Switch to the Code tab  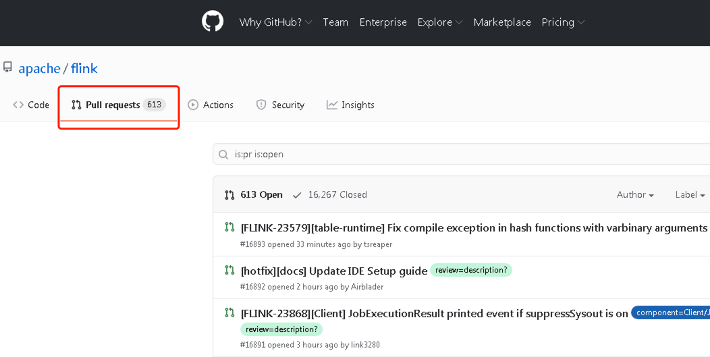pyautogui.click(x=31, y=105)
